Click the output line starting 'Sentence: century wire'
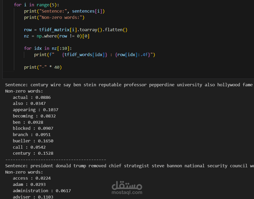 point(129,85)
